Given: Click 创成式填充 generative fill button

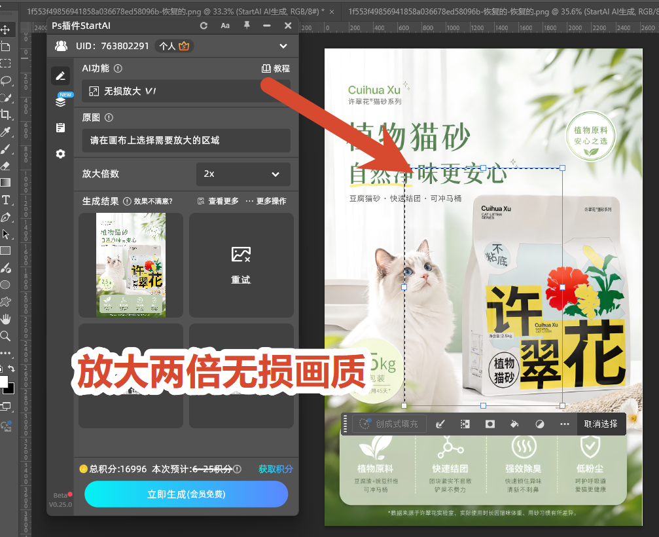Looking at the screenshot, I should [x=389, y=424].
